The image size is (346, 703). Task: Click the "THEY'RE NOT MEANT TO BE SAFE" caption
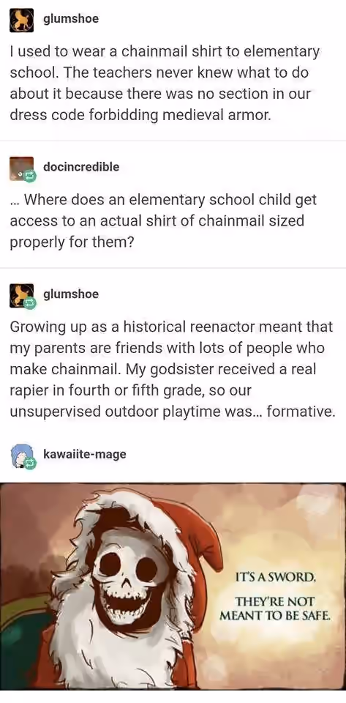275,609
